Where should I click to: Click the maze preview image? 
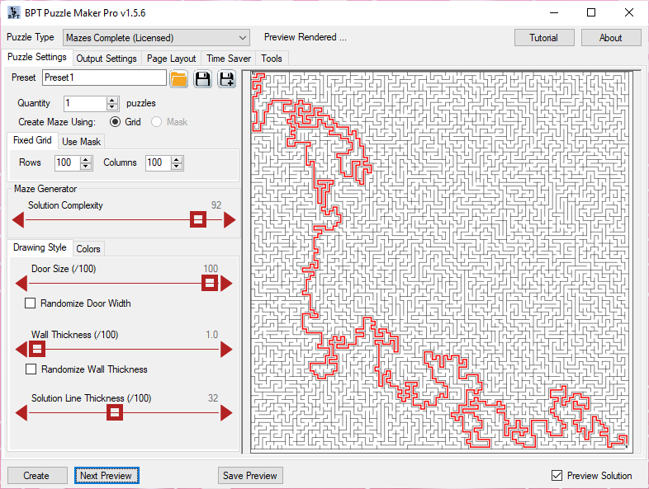tap(442, 261)
